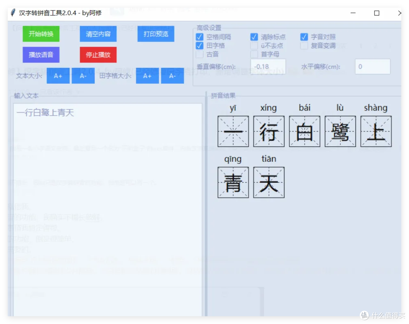The width and height of the screenshot is (409, 324).
Task: Toggle the 字音对照 checkbox
Action: [x=304, y=37]
